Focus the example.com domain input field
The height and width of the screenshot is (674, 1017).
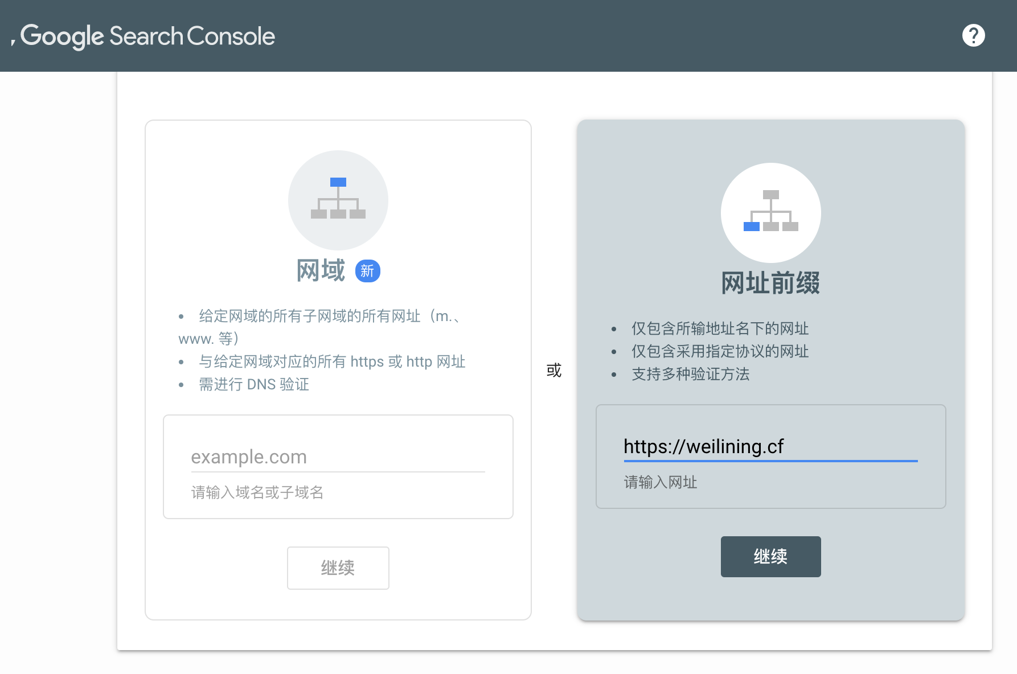click(x=338, y=457)
